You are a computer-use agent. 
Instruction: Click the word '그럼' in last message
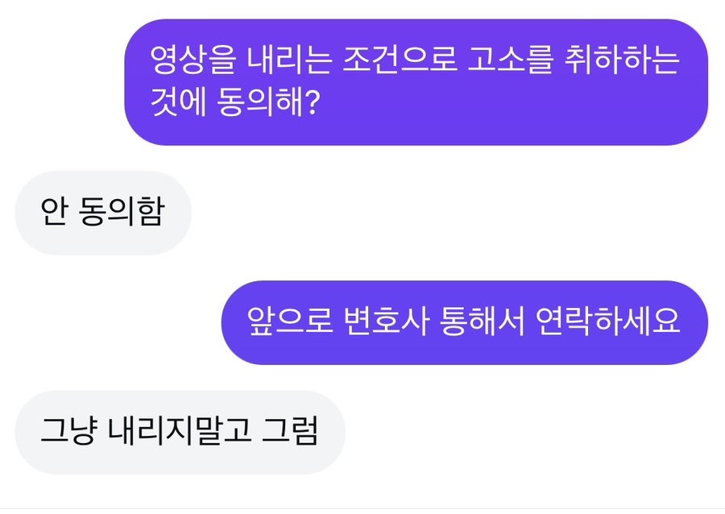tap(290, 432)
